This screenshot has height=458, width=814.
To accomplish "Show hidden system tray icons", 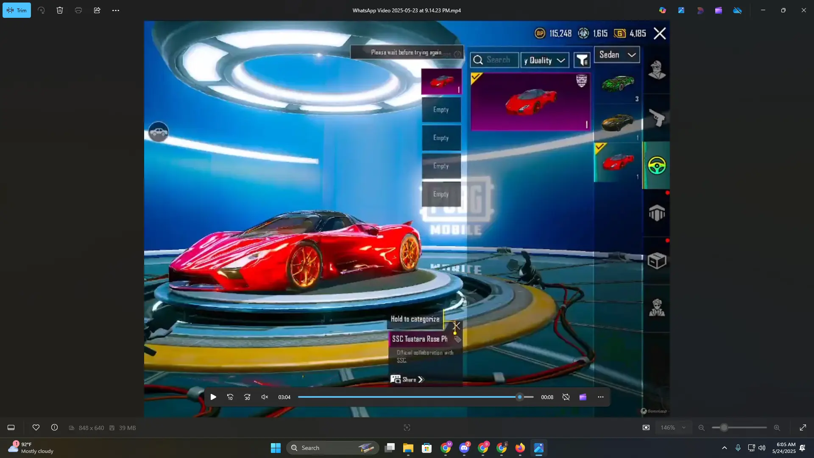I will tap(725, 448).
